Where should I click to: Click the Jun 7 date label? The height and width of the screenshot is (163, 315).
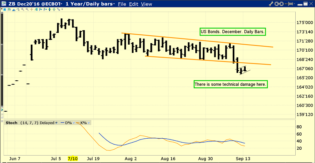click(15, 159)
